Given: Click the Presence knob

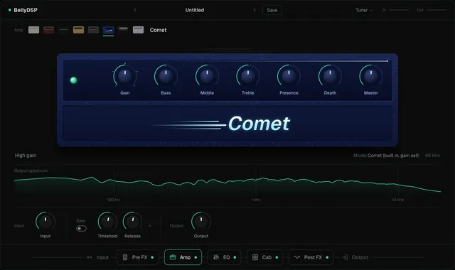Looking at the screenshot, I should 289,76.
